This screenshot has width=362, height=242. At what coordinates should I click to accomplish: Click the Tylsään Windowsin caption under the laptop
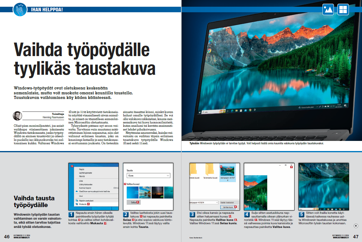tap(256, 143)
